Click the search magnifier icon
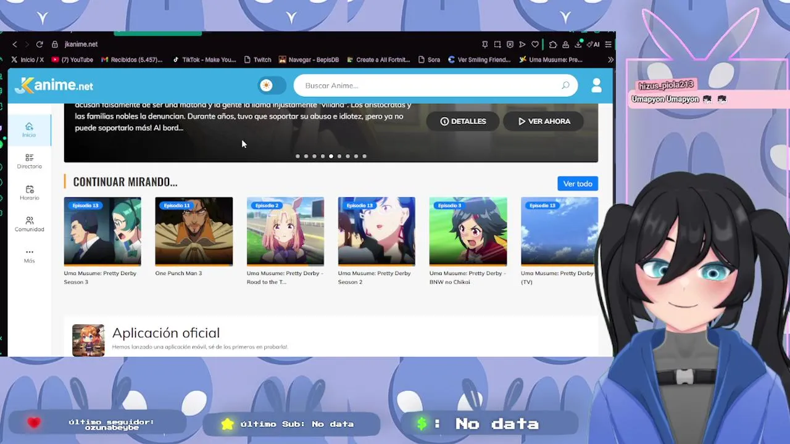This screenshot has height=444, width=790. [x=565, y=86]
